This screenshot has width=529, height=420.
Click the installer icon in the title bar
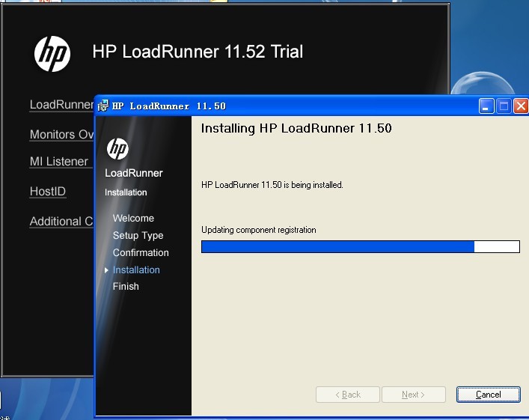pyautogui.click(x=103, y=106)
